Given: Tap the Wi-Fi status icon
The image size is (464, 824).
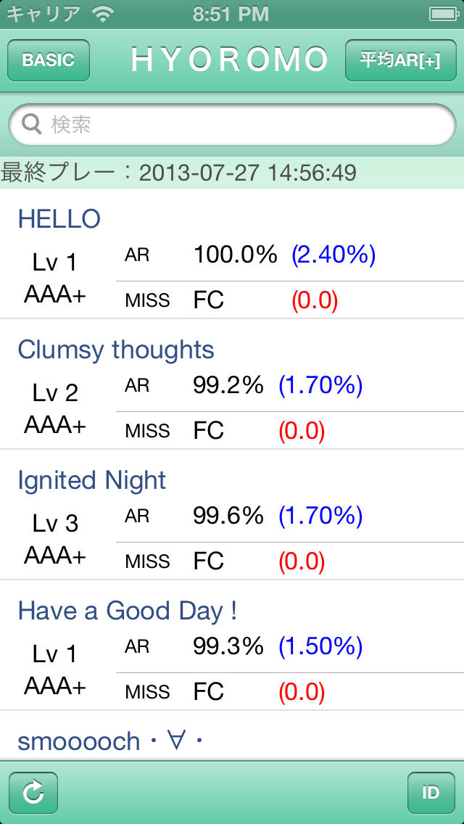Looking at the screenshot, I should click(x=104, y=13).
